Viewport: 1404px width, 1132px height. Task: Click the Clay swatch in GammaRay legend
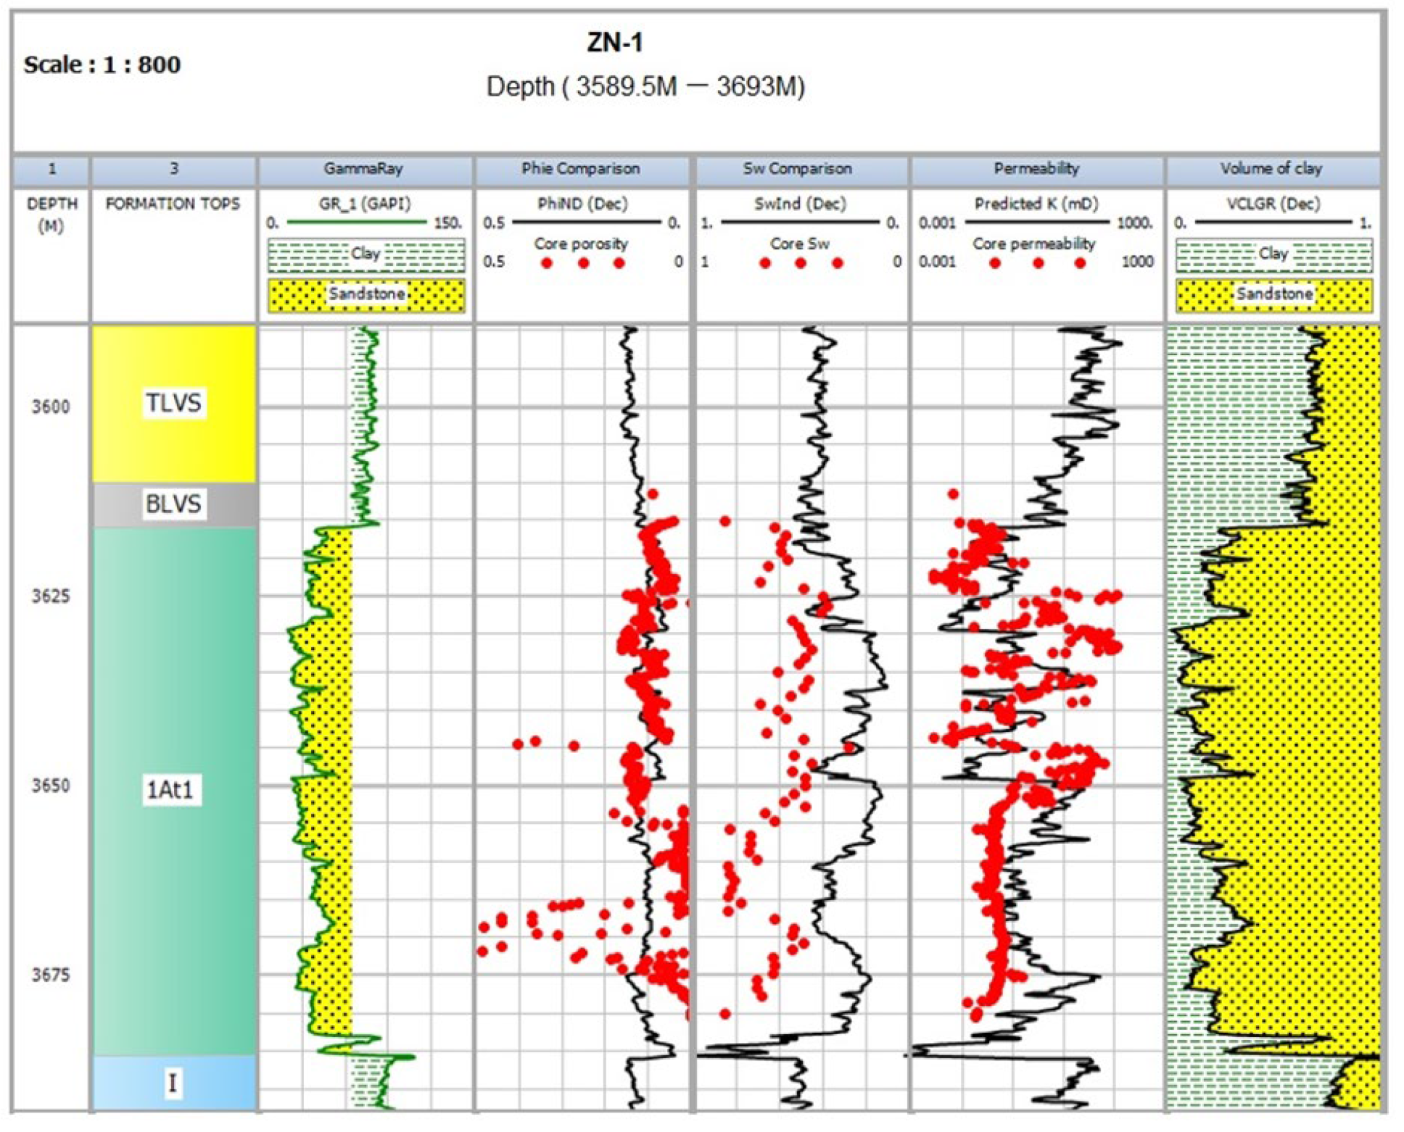tap(366, 254)
